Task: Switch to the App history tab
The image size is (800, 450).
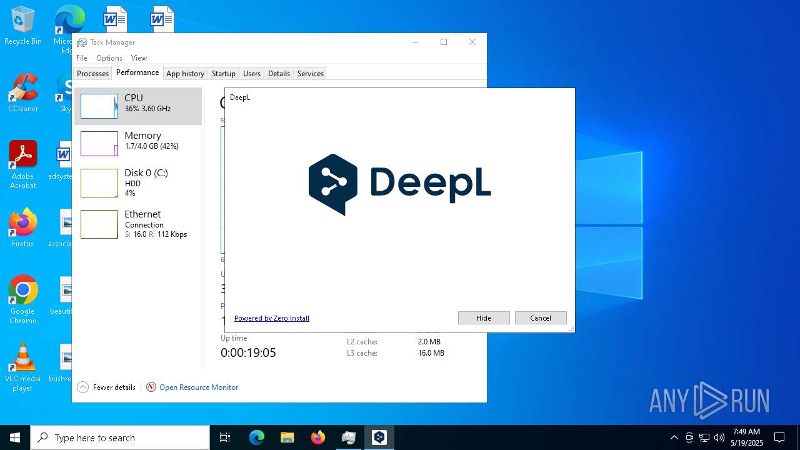Action: coord(185,74)
